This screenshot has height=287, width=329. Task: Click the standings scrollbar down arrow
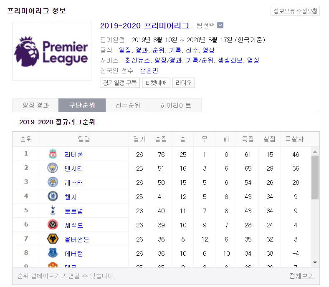[x=315, y=262]
